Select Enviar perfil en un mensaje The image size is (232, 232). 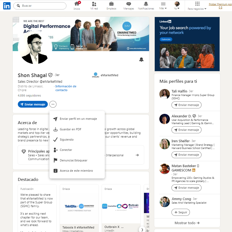coord(77,119)
